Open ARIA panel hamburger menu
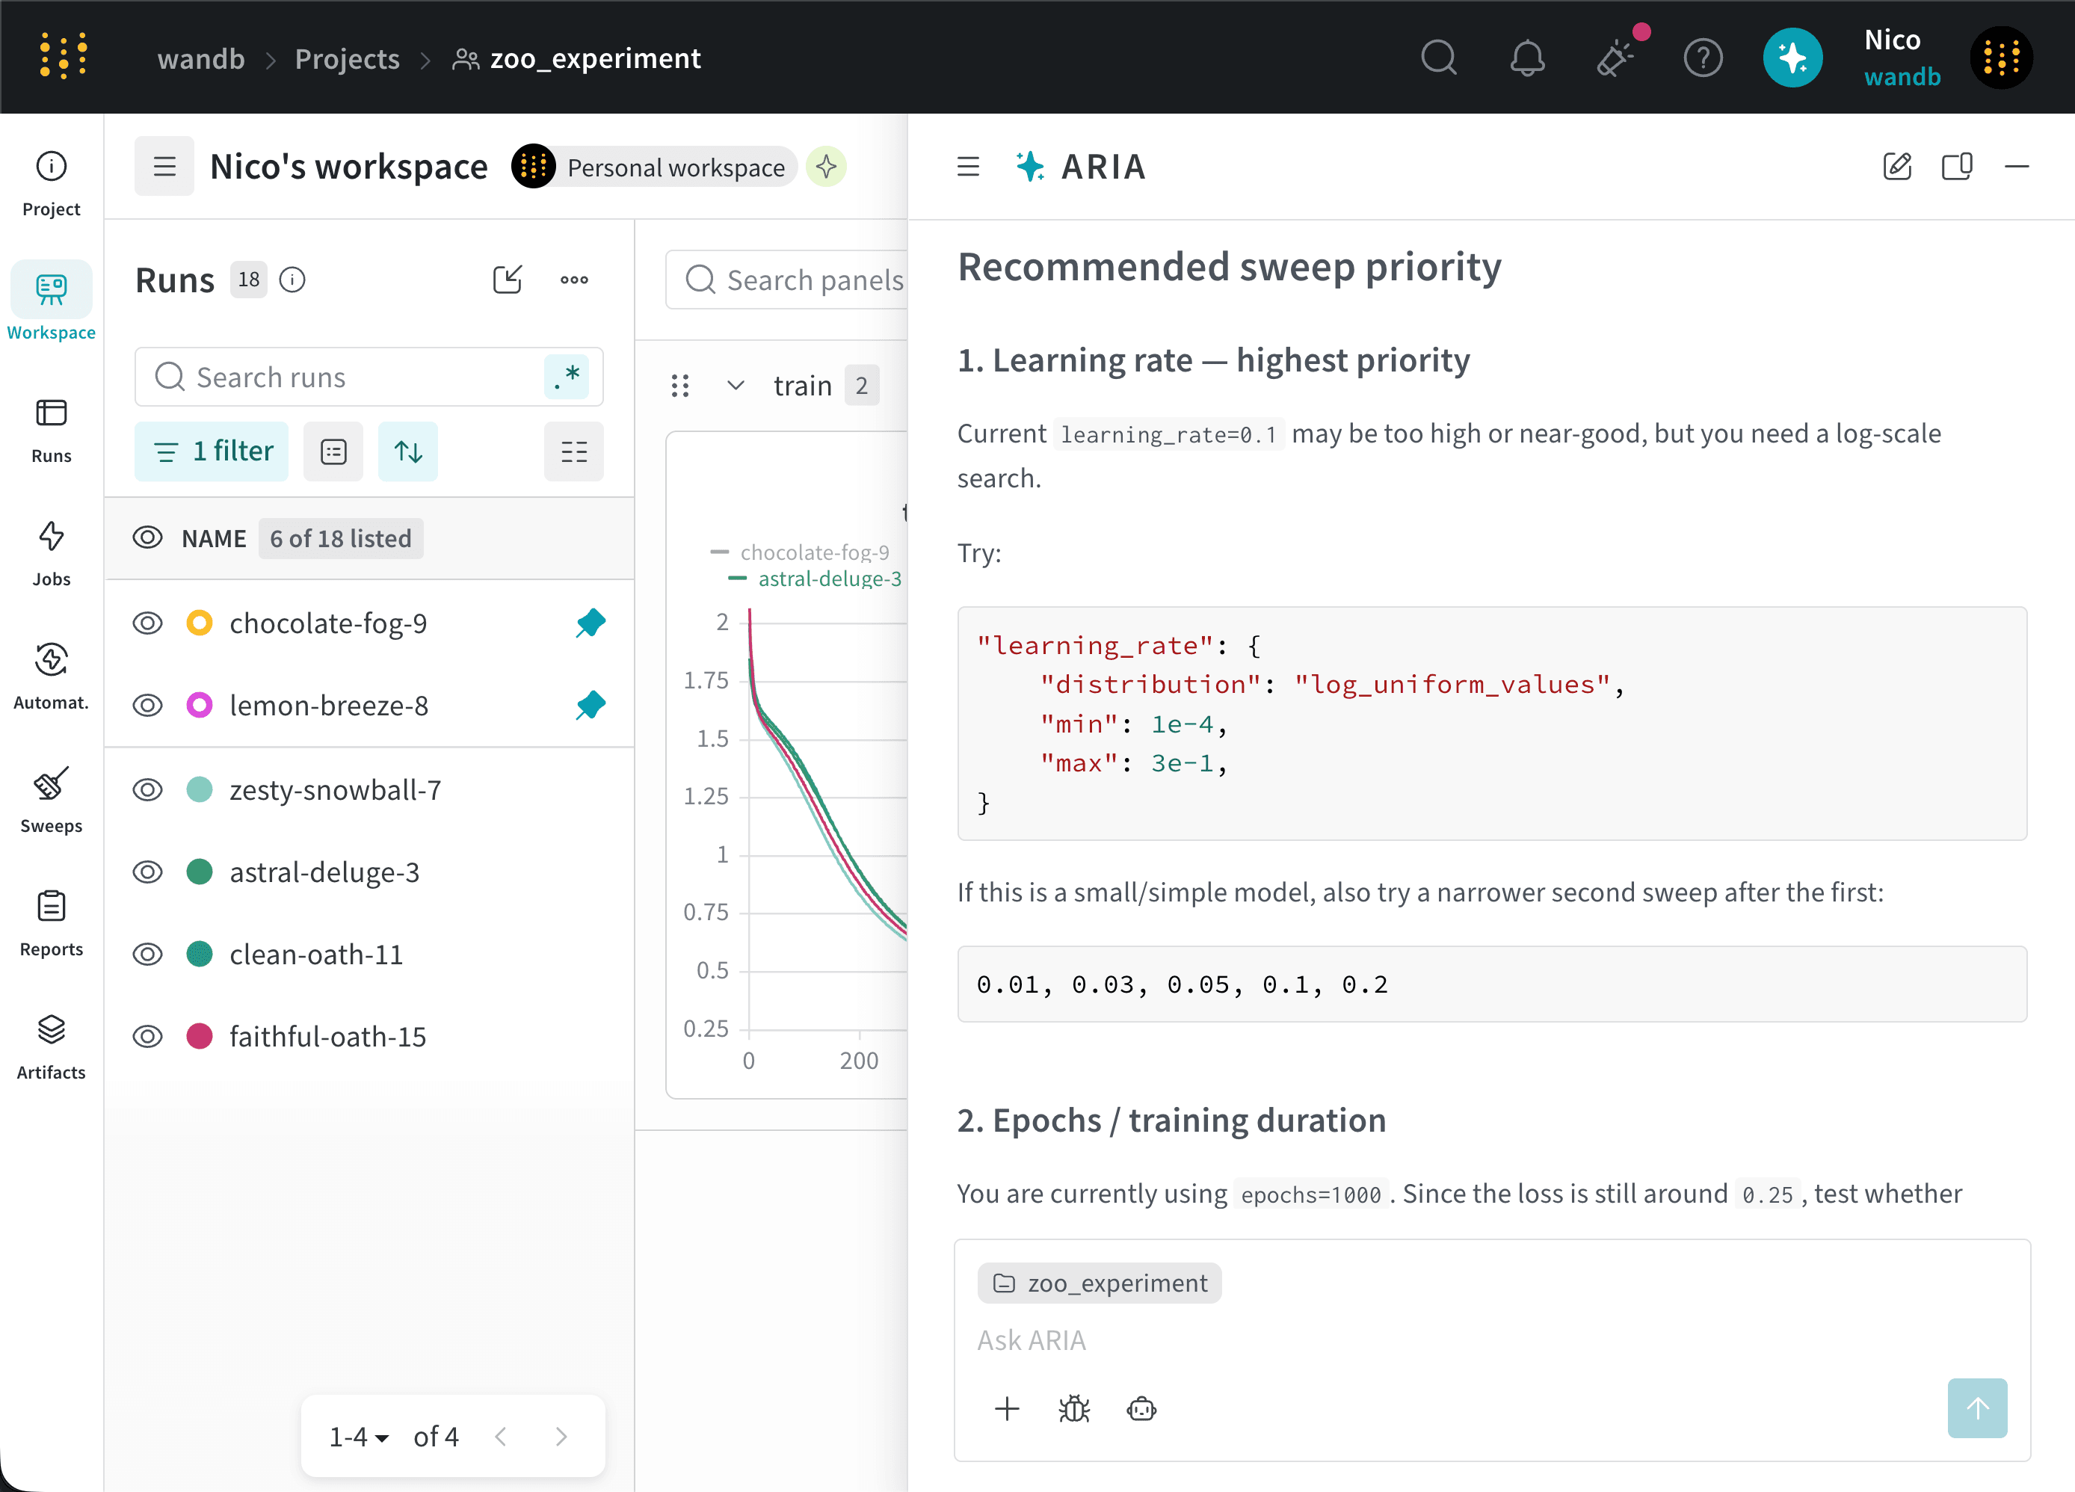The width and height of the screenshot is (2075, 1492). click(x=968, y=167)
